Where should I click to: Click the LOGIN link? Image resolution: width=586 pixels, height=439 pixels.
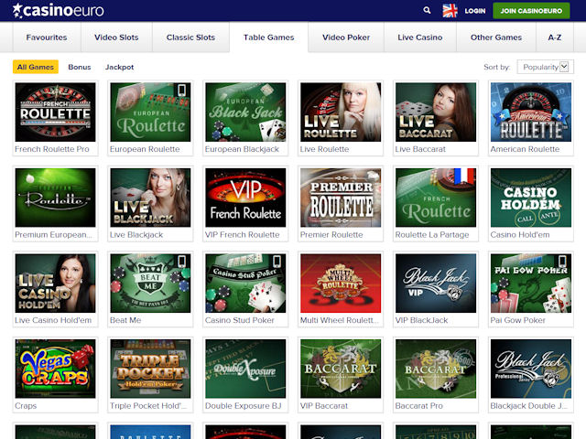(475, 11)
